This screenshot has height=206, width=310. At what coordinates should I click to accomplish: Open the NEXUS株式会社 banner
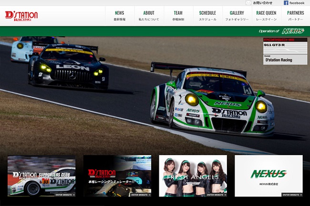269,176
